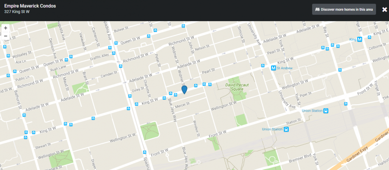Click Discover more homes in this area
The width and height of the screenshot is (389, 170).
[x=344, y=10]
